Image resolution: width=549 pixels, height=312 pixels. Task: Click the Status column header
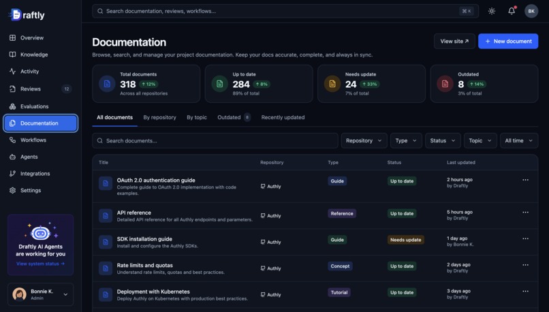coord(394,163)
